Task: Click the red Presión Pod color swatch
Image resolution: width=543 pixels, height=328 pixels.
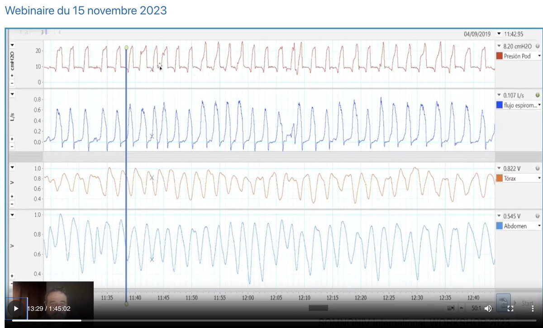Action: [x=500, y=56]
